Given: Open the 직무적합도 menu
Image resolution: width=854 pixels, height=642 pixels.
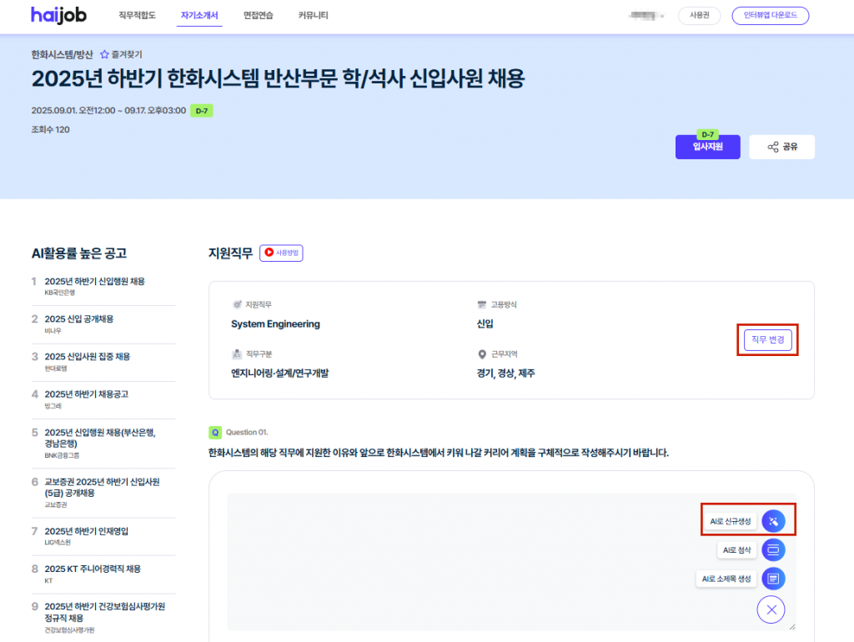Looking at the screenshot, I should pos(138,15).
